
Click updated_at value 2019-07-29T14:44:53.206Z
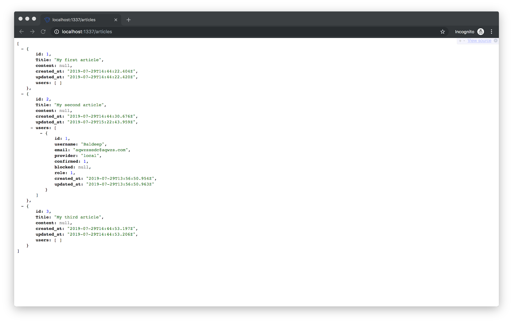(101, 234)
